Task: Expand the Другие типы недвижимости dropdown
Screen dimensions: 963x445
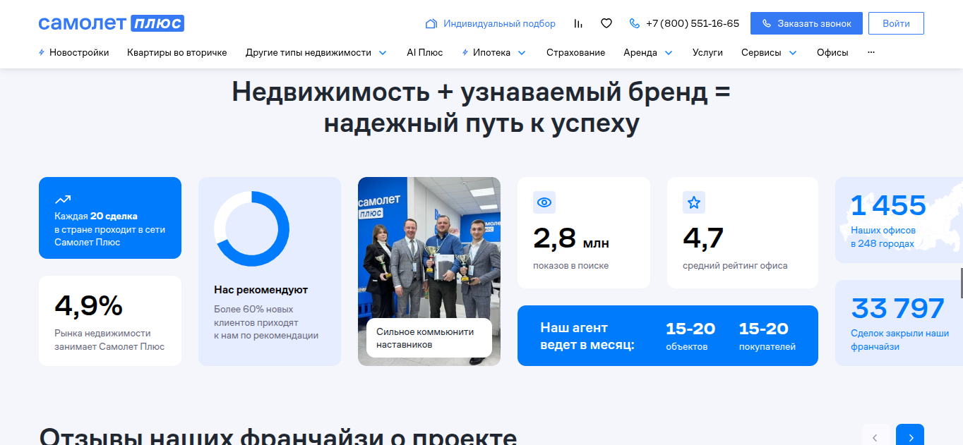Action: [x=383, y=52]
